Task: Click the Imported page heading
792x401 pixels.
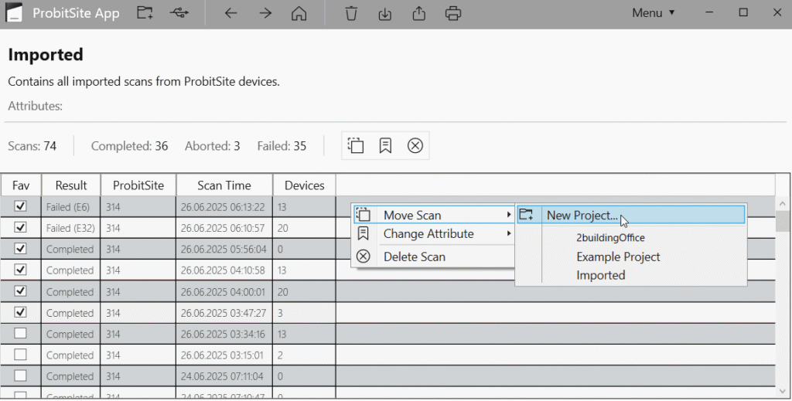Action: coord(46,55)
